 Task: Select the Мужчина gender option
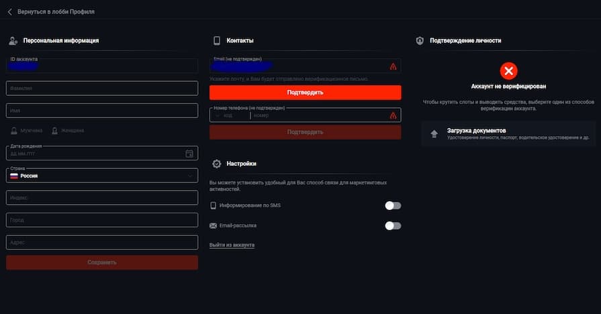(27, 131)
